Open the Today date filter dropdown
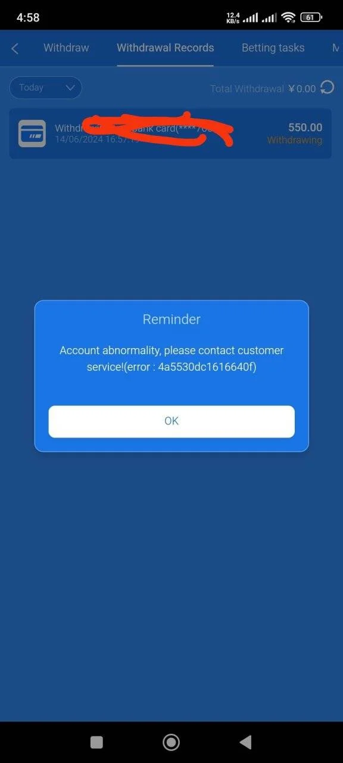The width and height of the screenshot is (343, 763). (x=45, y=88)
